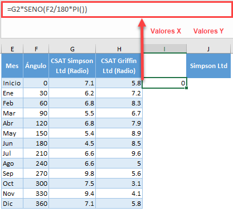Click Griffin value 9.6 in Jul row

point(119,153)
